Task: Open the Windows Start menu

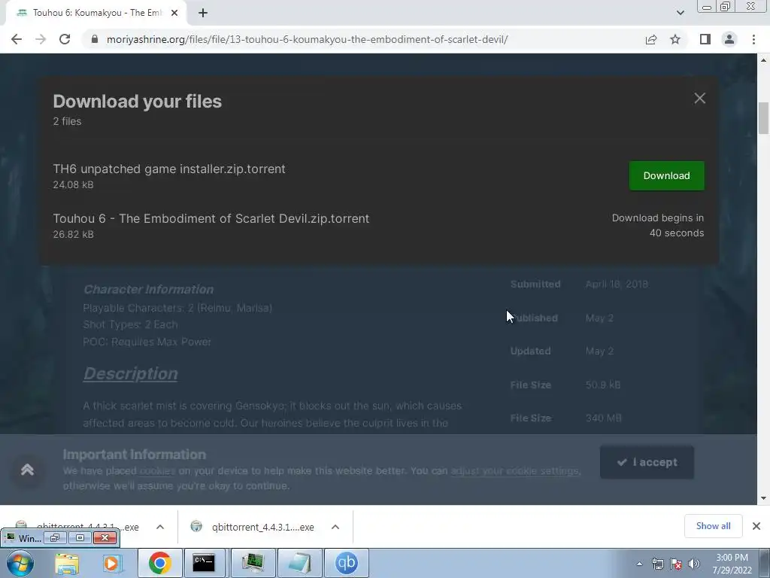Action: (19, 563)
